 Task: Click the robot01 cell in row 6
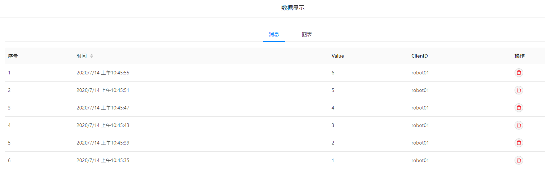click(420, 160)
